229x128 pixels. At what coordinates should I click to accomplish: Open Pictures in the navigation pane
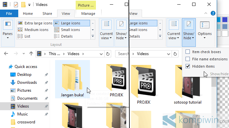(21, 90)
